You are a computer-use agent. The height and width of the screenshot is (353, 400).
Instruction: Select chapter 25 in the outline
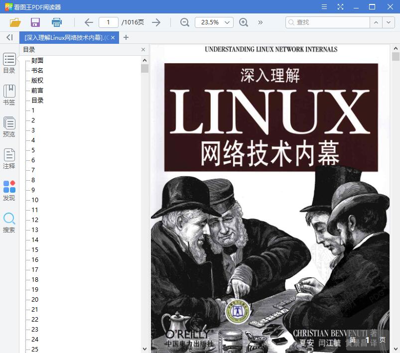coord(35,349)
